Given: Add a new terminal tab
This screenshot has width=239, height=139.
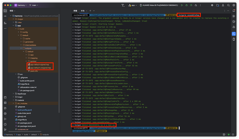Looking at the screenshot, I should (x=90, y=11).
